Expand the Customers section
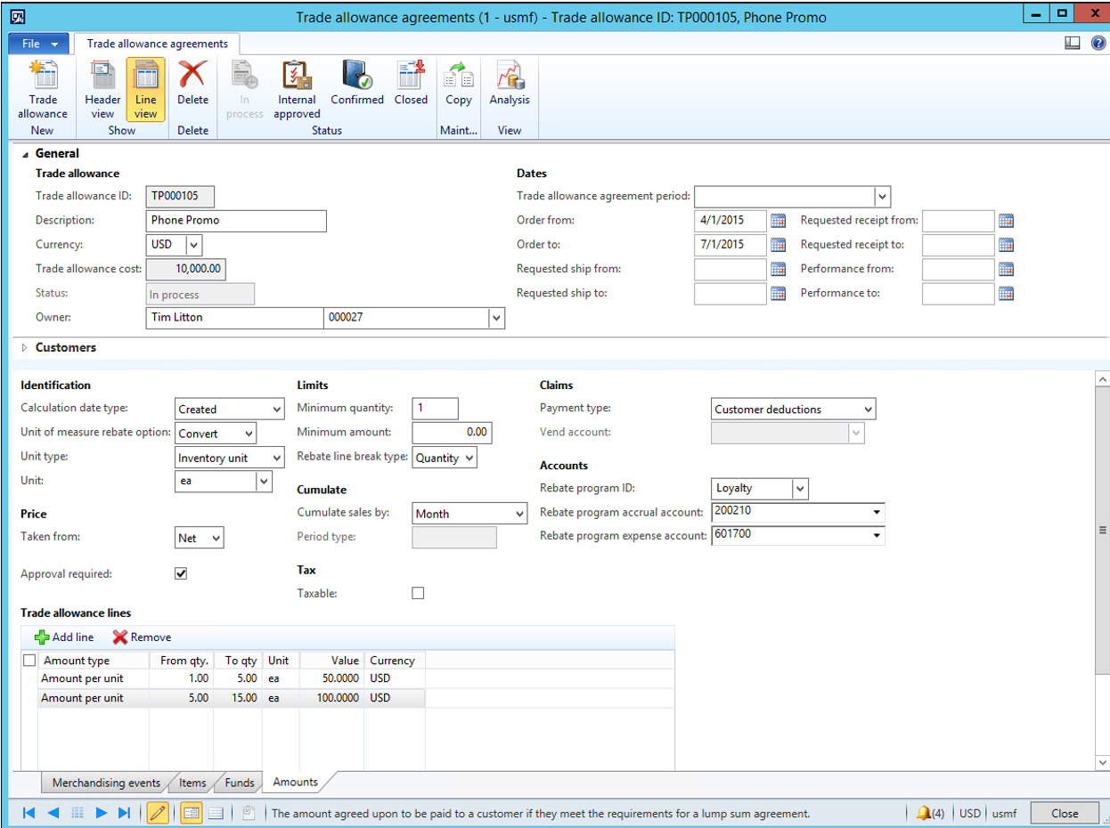This screenshot has width=1110, height=828. pyautogui.click(x=24, y=347)
